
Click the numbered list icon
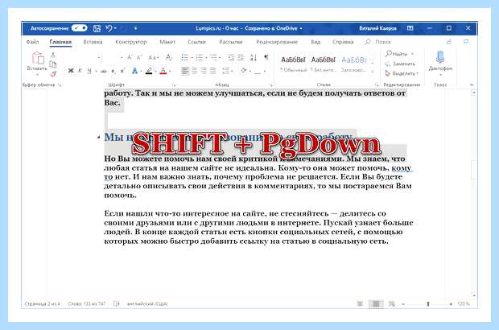[x=199, y=58]
